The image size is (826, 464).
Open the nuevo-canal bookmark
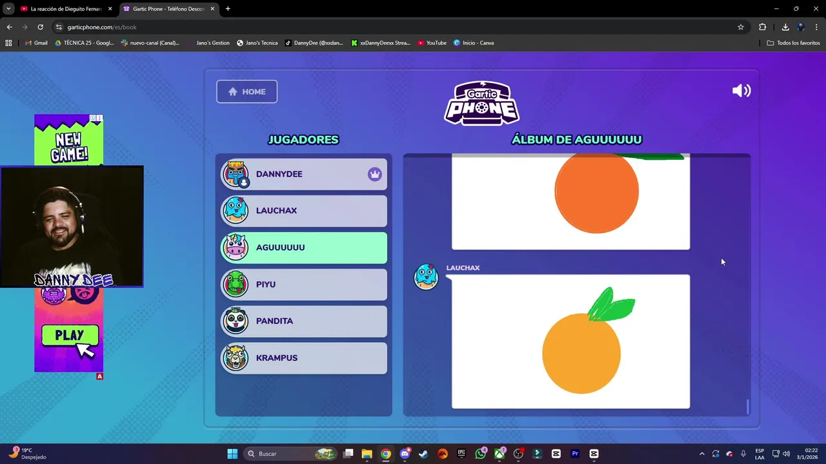click(x=150, y=43)
